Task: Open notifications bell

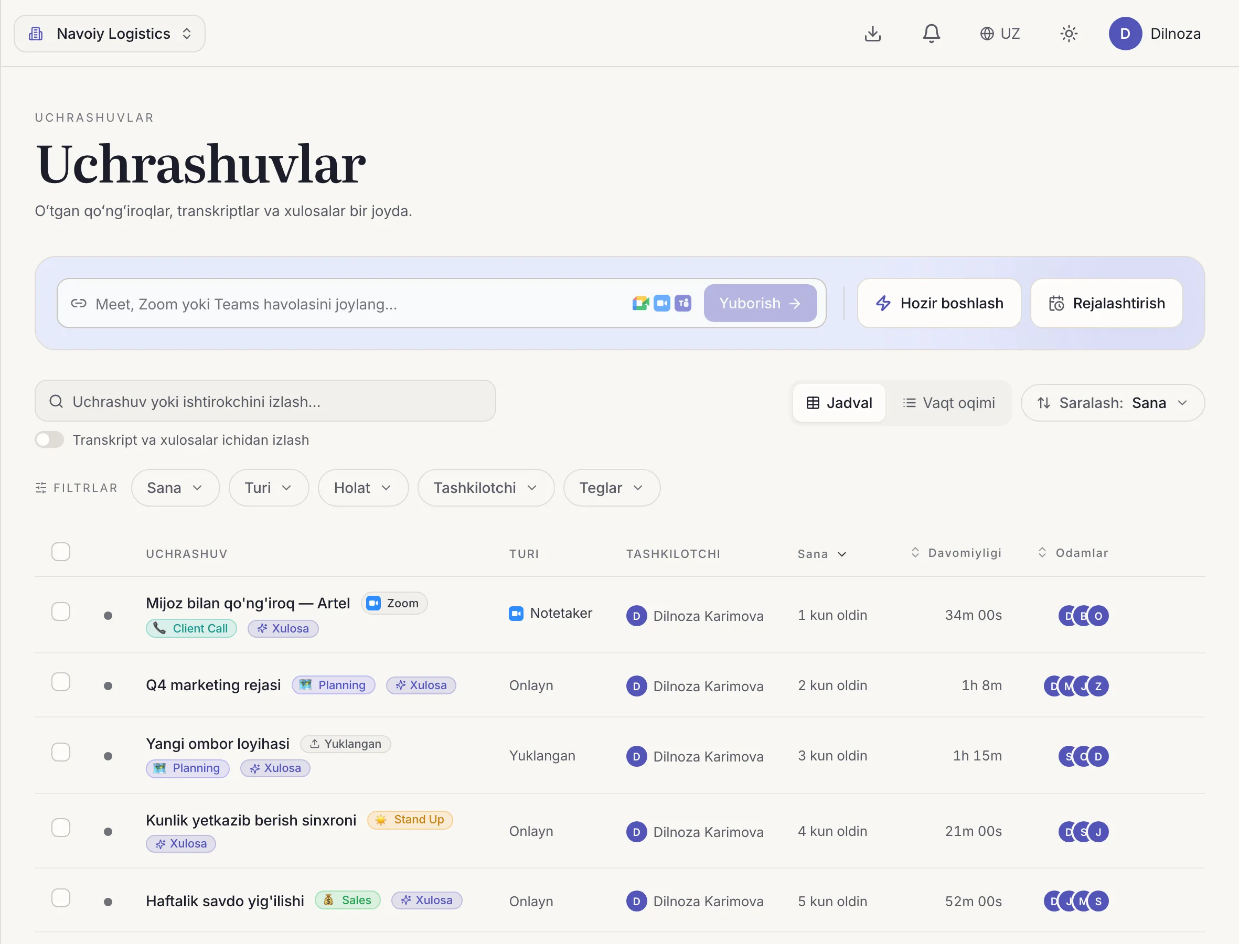Action: pyautogui.click(x=931, y=34)
